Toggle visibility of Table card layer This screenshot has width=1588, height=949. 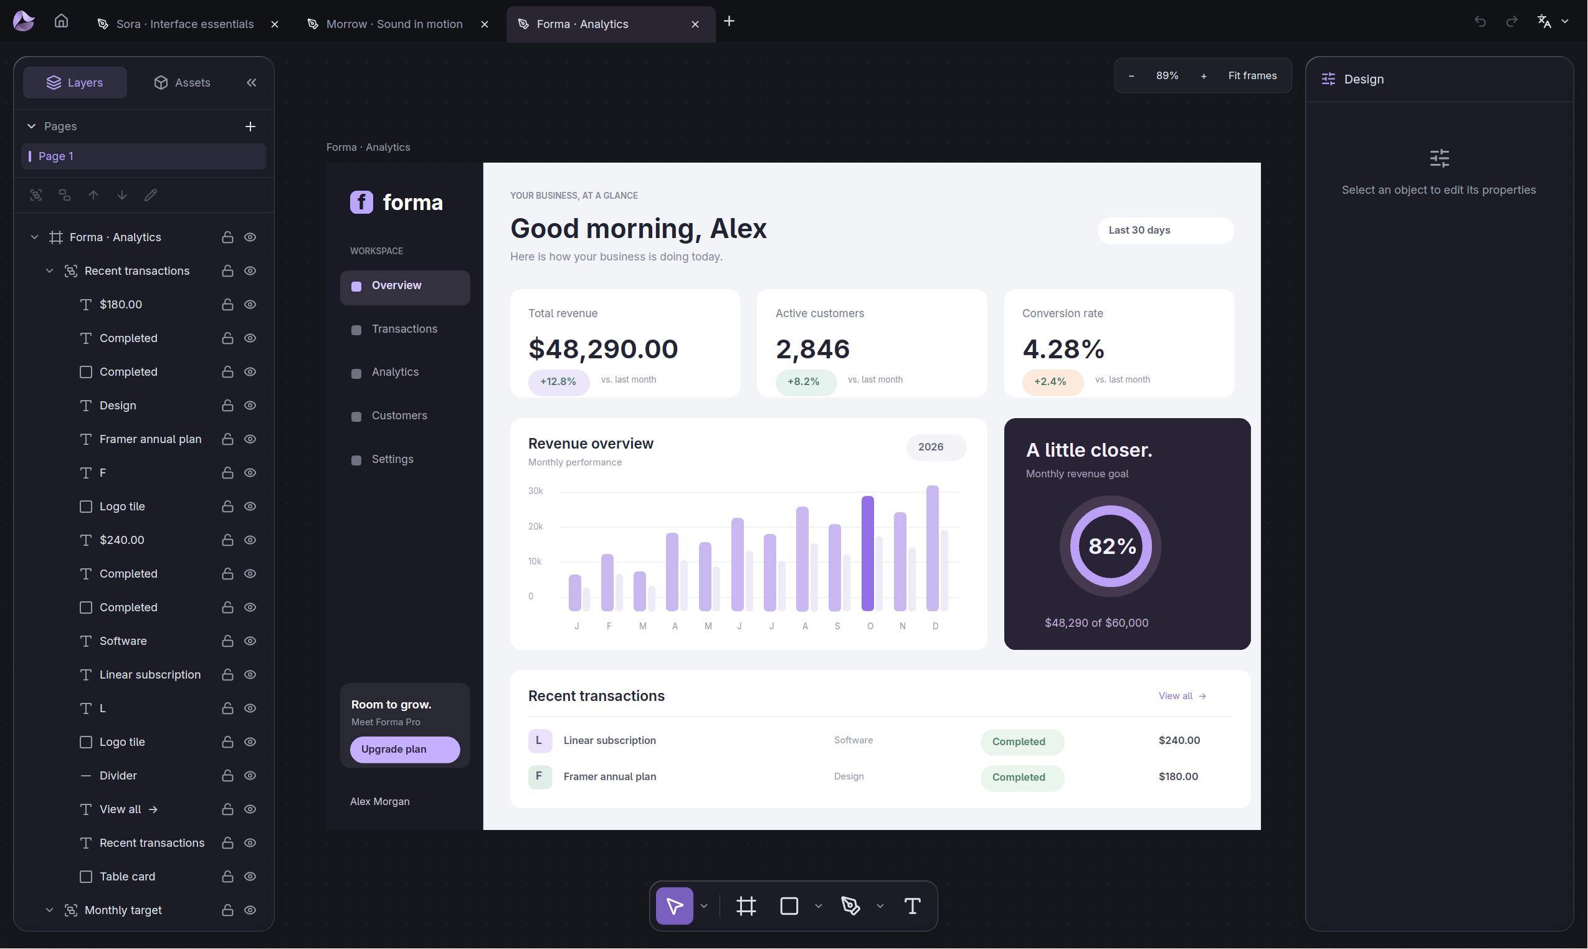[250, 877]
